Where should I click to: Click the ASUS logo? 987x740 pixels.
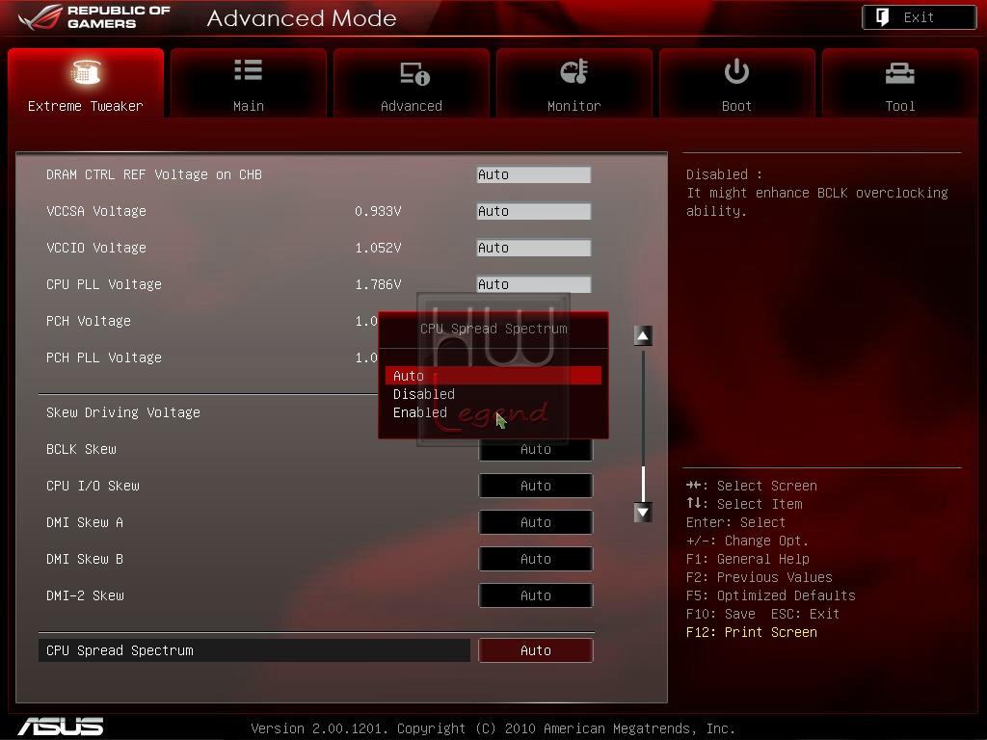[x=61, y=727]
